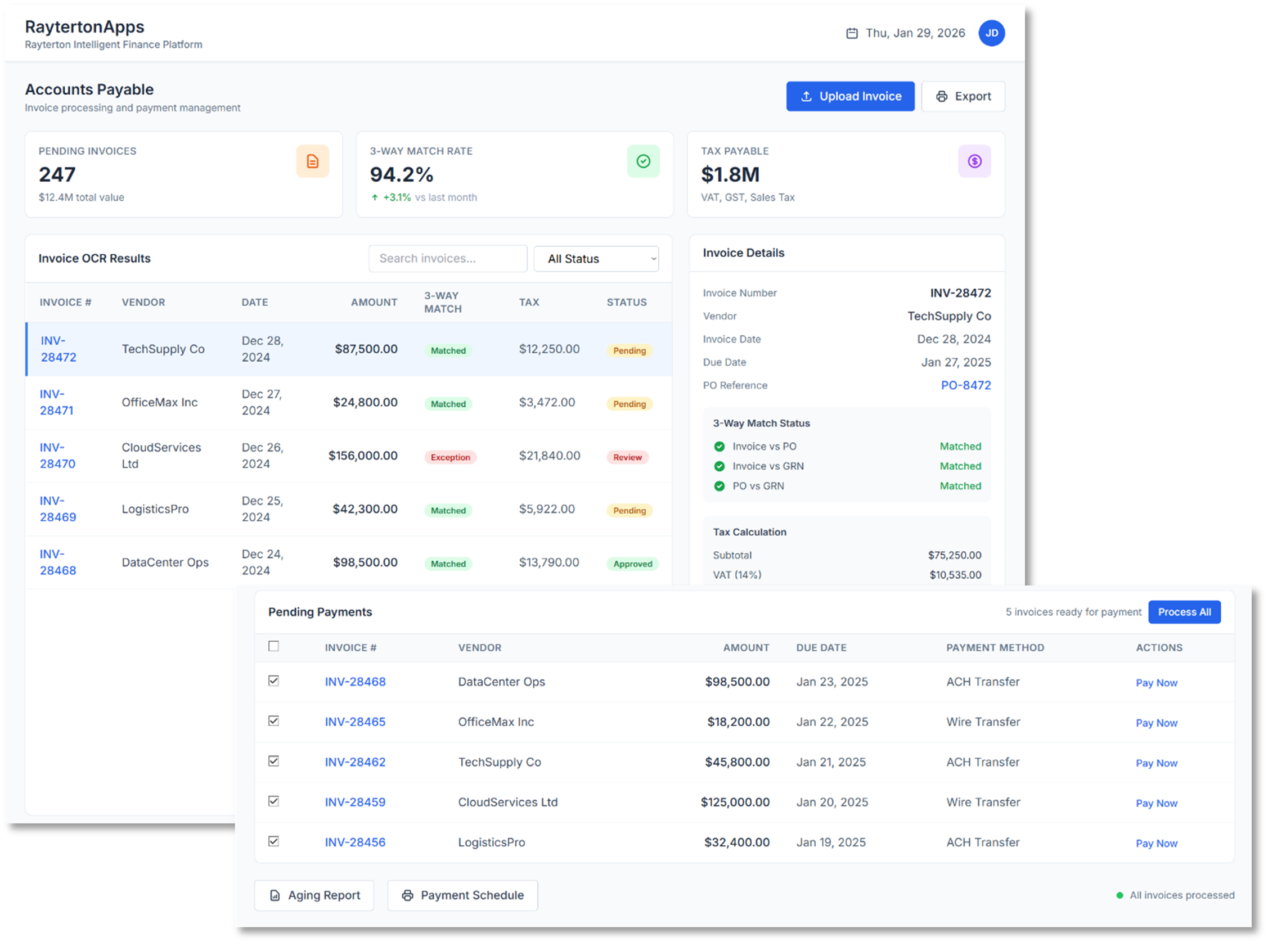Open the PO-8472 purchase order reference

pyautogui.click(x=965, y=385)
